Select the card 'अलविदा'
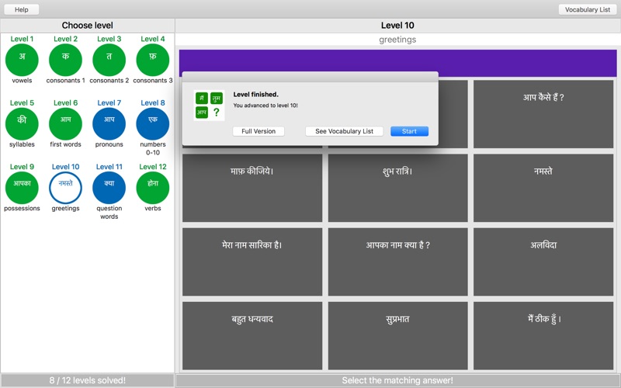This screenshot has height=388, width=621. [543, 262]
